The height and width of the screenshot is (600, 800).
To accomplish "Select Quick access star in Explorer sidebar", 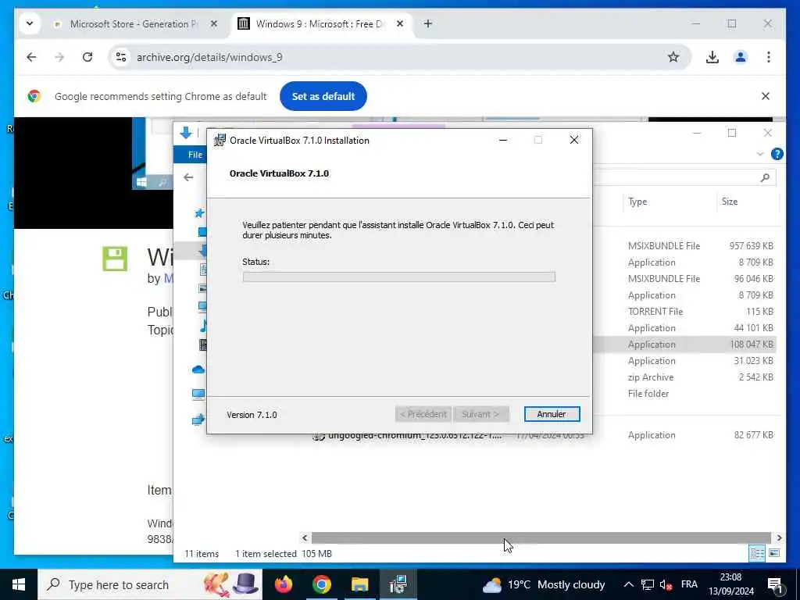I will 199,213.
